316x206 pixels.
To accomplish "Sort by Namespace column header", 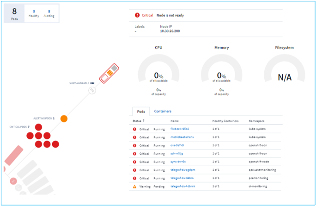I will (256, 121).
